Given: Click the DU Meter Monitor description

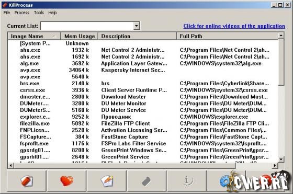Looking at the screenshot, I should pyautogui.click(x=123, y=104).
